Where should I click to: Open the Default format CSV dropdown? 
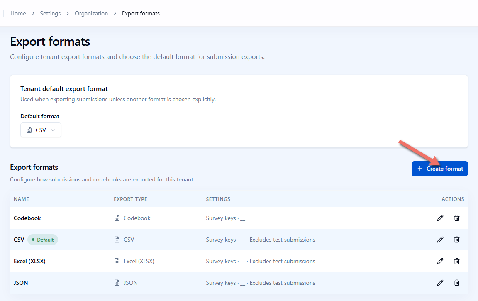[41, 130]
